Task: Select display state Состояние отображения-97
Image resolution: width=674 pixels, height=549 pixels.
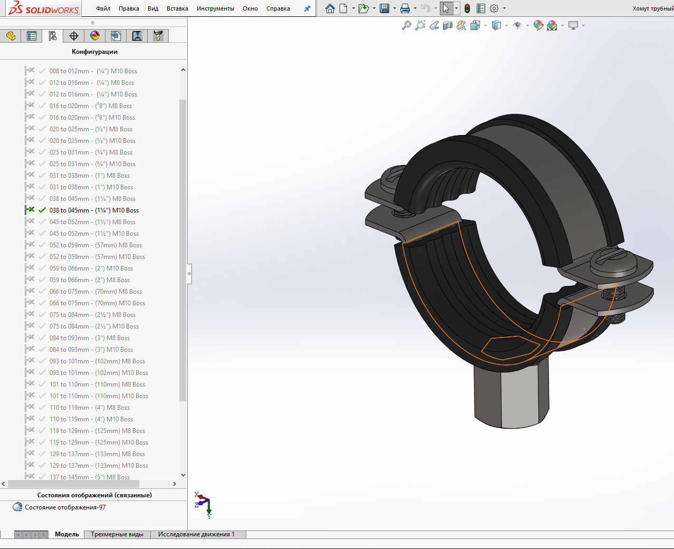Action: [x=65, y=507]
